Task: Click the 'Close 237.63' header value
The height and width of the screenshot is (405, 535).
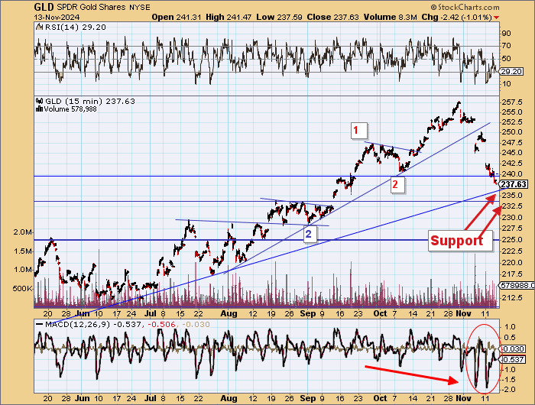Action: point(332,17)
